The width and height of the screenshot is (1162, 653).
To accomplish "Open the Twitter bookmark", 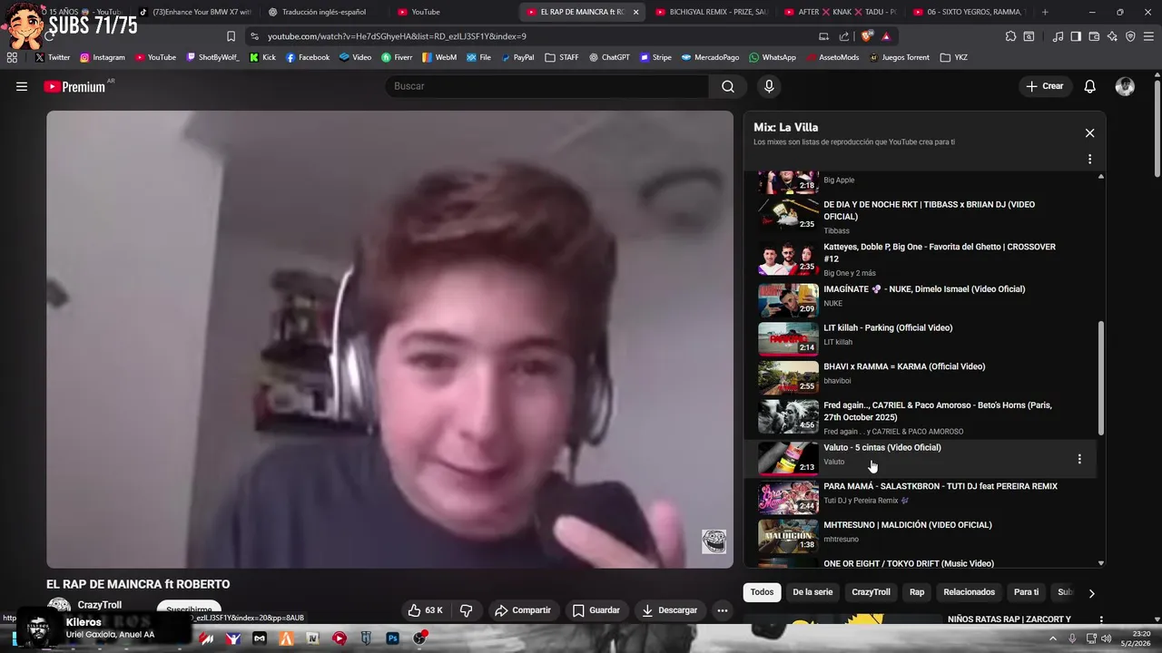I will pos(53,57).
